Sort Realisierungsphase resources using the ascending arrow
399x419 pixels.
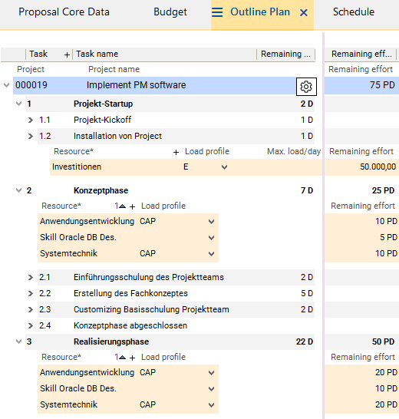[123, 358]
